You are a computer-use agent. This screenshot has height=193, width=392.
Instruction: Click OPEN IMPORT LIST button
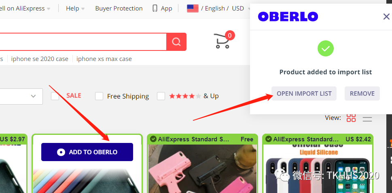click(304, 94)
